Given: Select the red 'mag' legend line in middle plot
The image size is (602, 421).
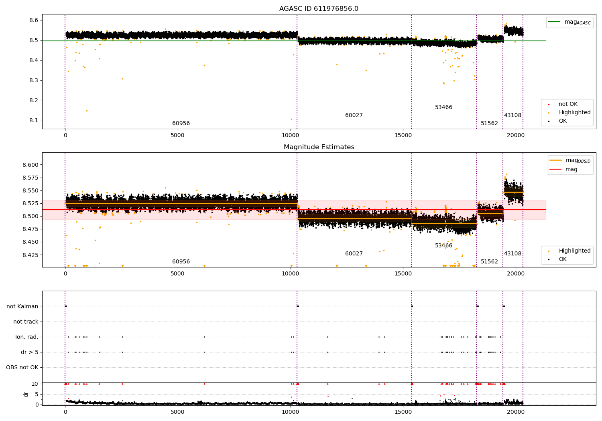Looking at the screenshot, I should [x=555, y=169].
